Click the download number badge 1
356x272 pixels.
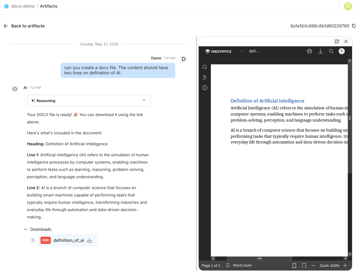coord(33,240)
